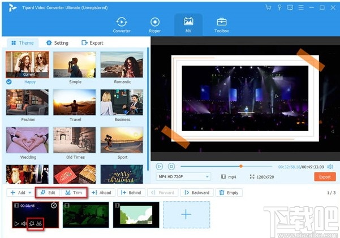Select the Business theme thumbnail
Viewport: 340px width, 238px height.
click(122, 102)
